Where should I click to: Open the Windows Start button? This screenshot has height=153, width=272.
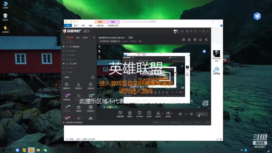[x=3, y=150]
